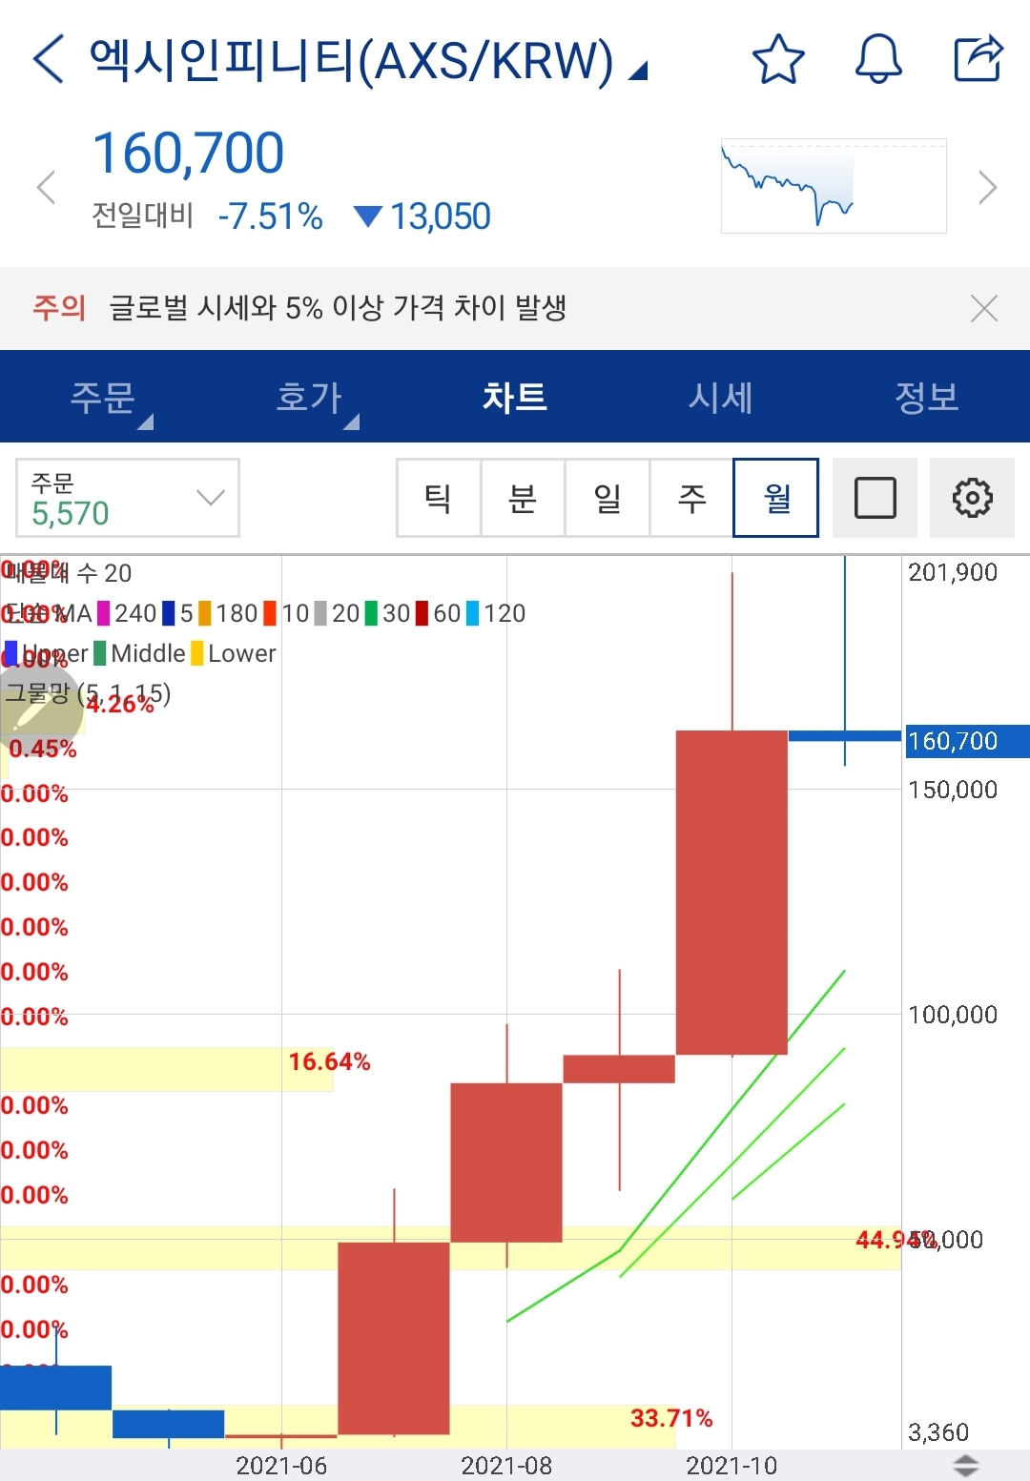The height and width of the screenshot is (1481, 1030).
Task: Add AXS/KRW to favorites with star icon
Action: click(x=778, y=59)
